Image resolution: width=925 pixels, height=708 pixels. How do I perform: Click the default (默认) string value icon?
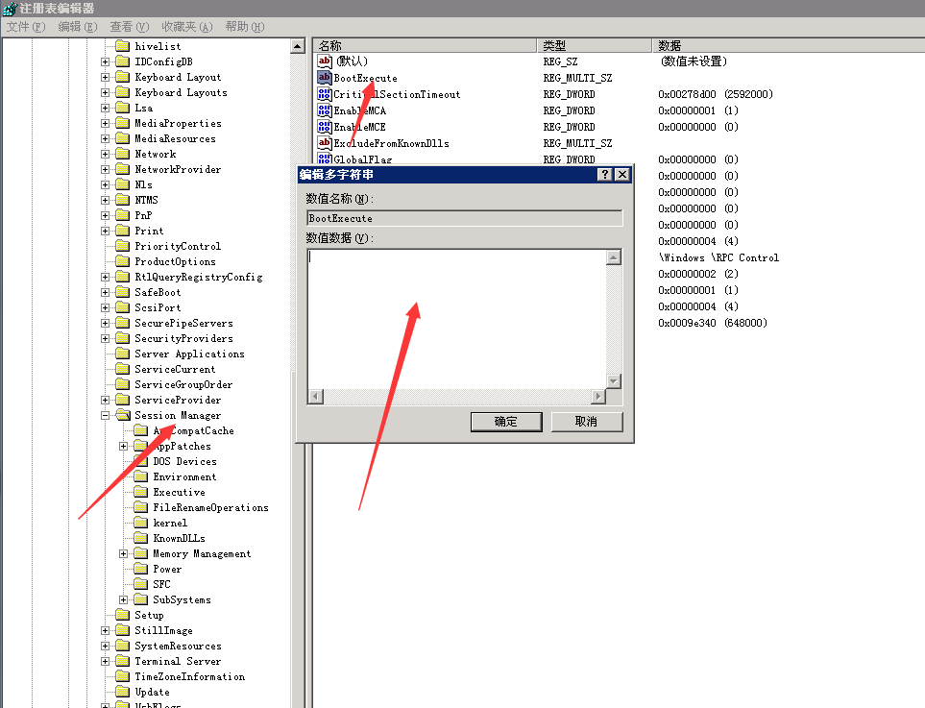click(x=324, y=61)
